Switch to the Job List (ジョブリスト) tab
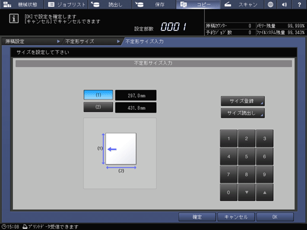307x230 pixels. point(66,4)
